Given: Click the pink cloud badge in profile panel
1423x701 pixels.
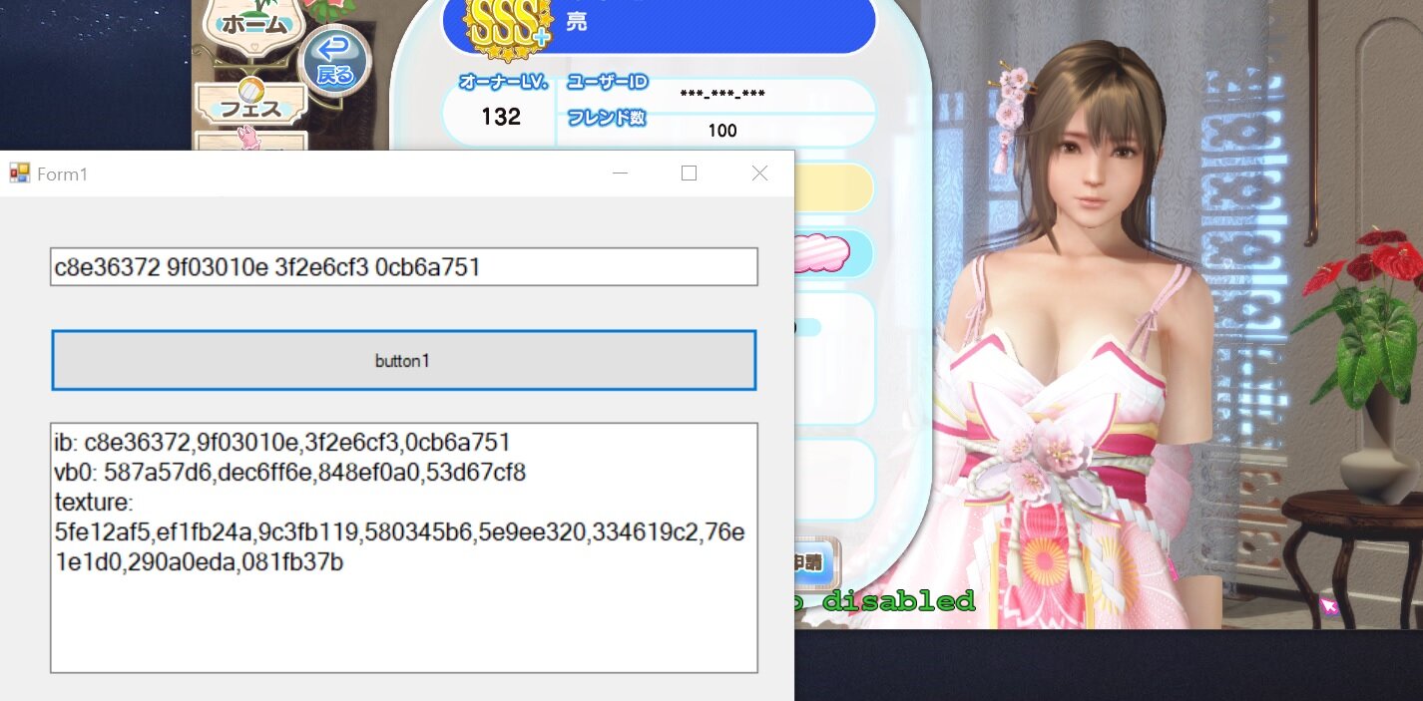Looking at the screenshot, I should pos(821,253).
